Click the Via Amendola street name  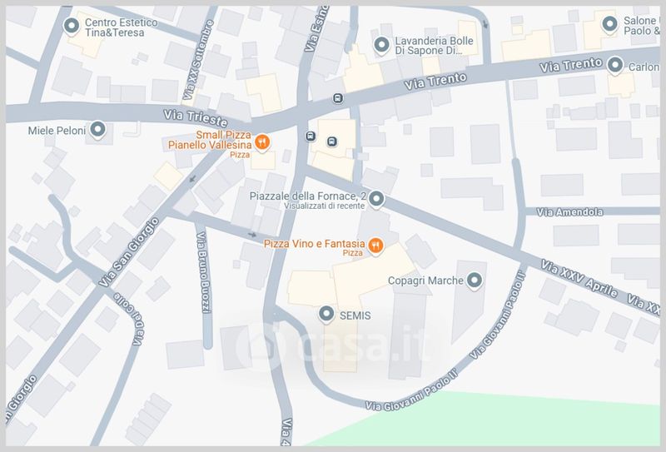point(569,212)
